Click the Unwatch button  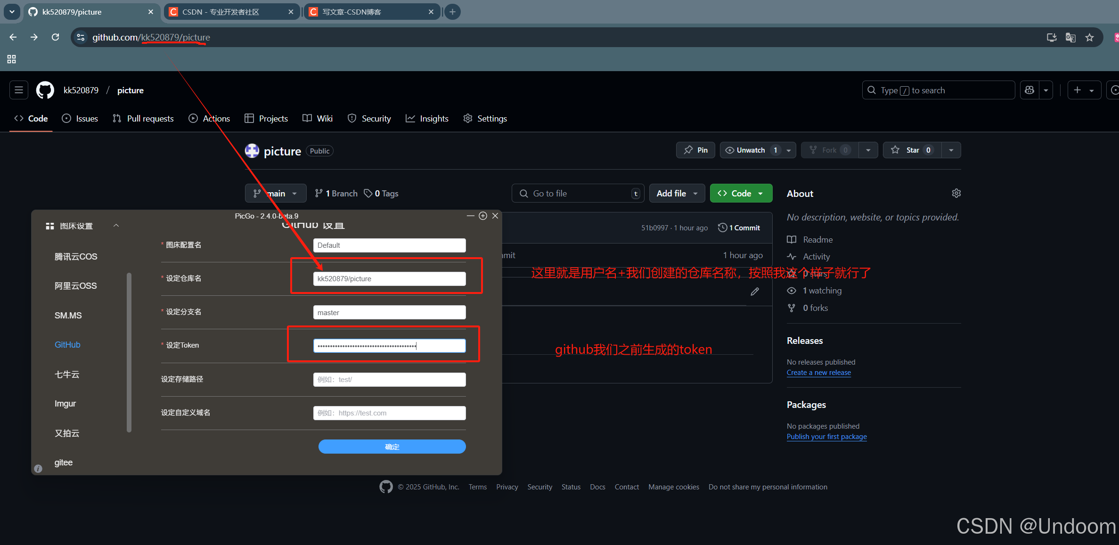[x=751, y=150]
